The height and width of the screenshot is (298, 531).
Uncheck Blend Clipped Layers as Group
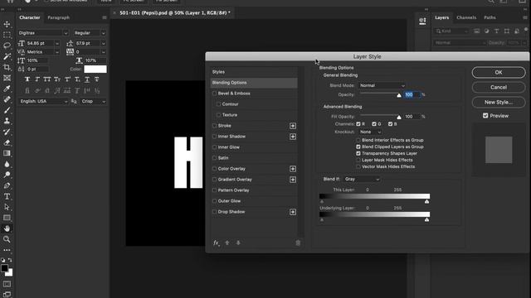pos(358,147)
